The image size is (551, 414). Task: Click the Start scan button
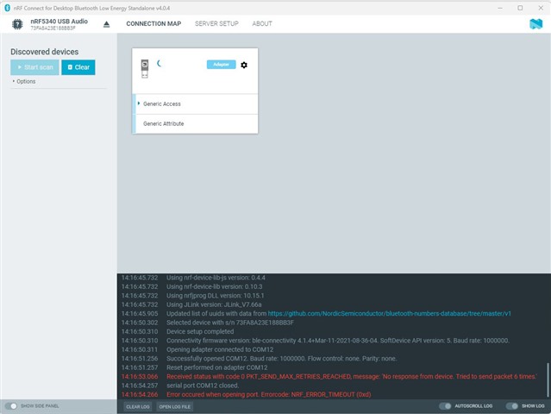tap(34, 67)
